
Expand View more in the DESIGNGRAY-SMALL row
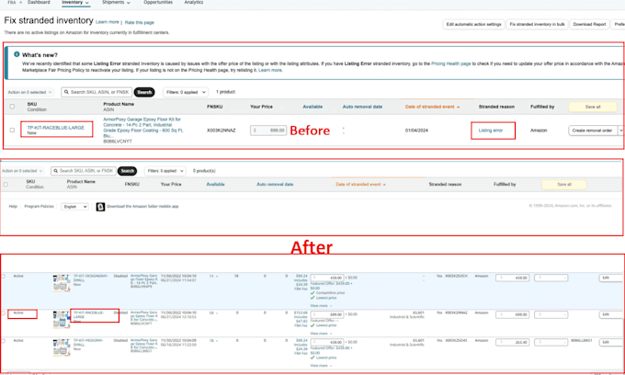coord(321,306)
